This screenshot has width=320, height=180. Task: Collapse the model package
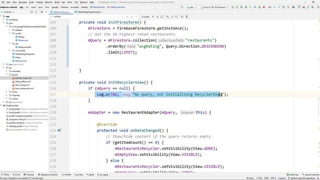click(9, 33)
